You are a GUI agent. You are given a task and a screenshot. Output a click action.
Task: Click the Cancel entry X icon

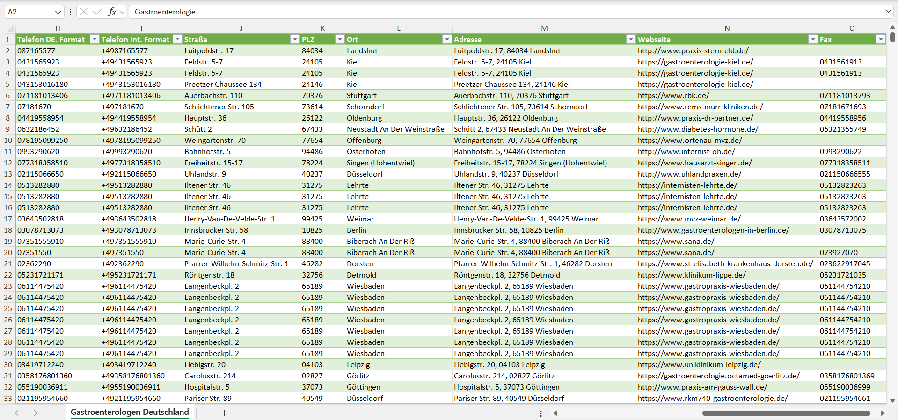click(84, 12)
